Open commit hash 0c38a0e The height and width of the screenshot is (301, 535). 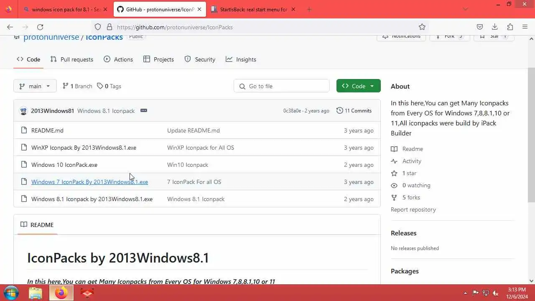pyautogui.click(x=292, y=111)
